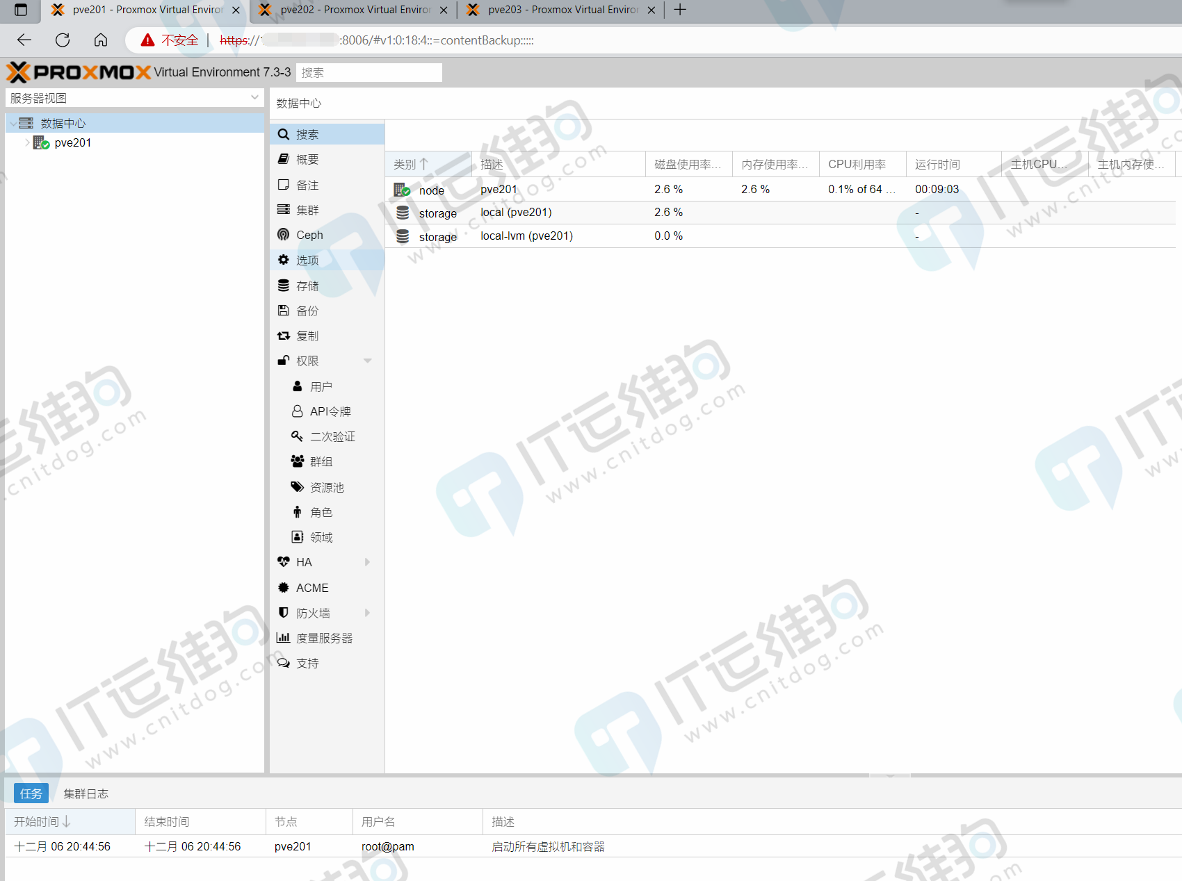The width and height of the screenshot is (1182, 881).
Task: Open the 资源池 tags icon
Action: pos(297,487)
